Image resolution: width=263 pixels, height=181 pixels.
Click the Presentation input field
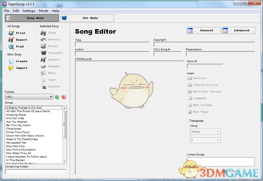220,54
